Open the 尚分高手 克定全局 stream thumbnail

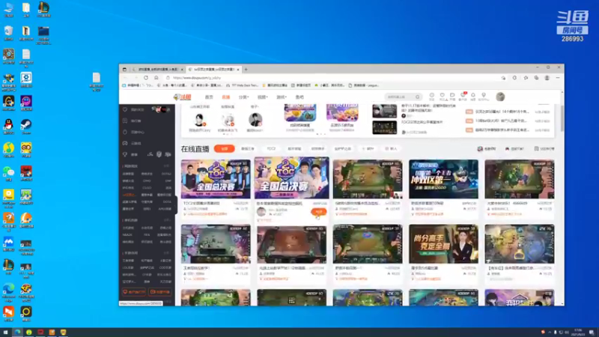443,244
